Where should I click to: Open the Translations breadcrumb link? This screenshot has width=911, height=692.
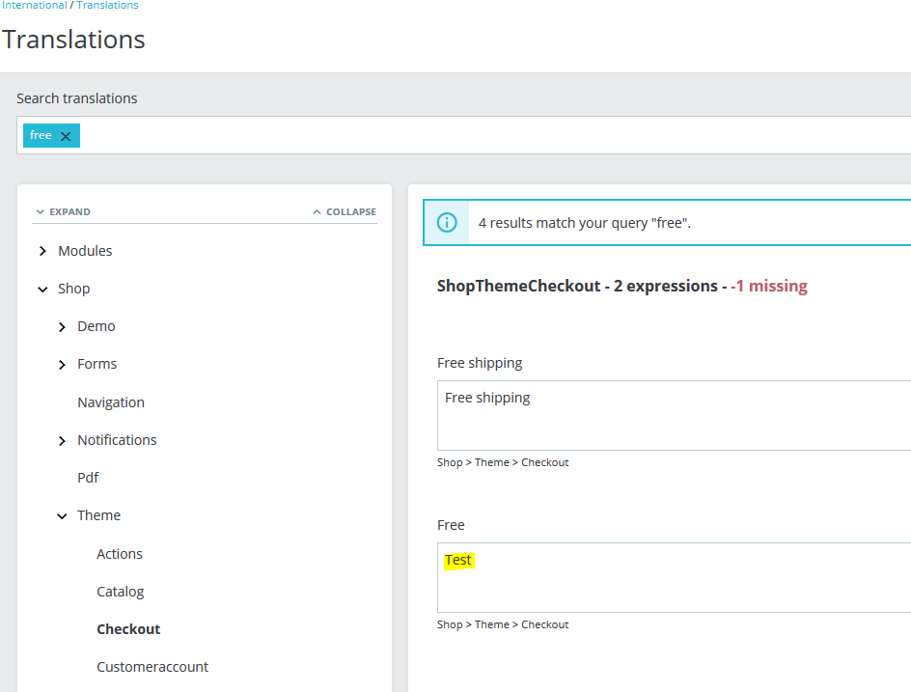coord(107,6)
